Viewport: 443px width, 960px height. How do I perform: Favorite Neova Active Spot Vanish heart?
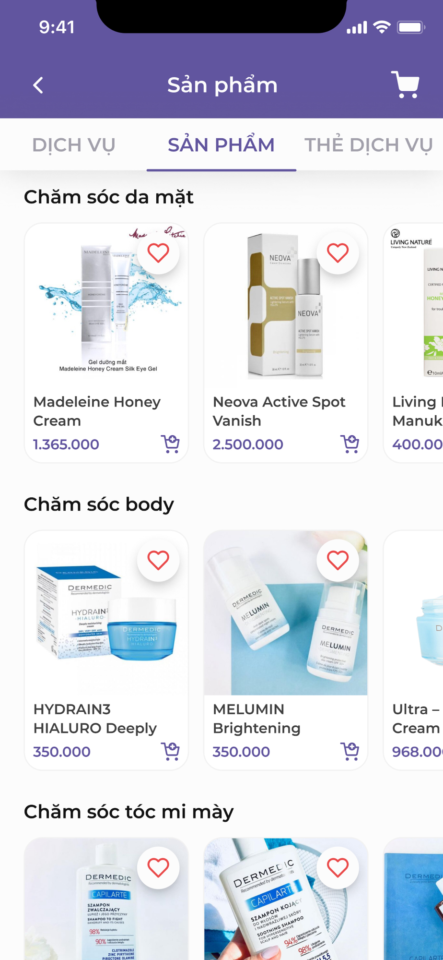338,253
